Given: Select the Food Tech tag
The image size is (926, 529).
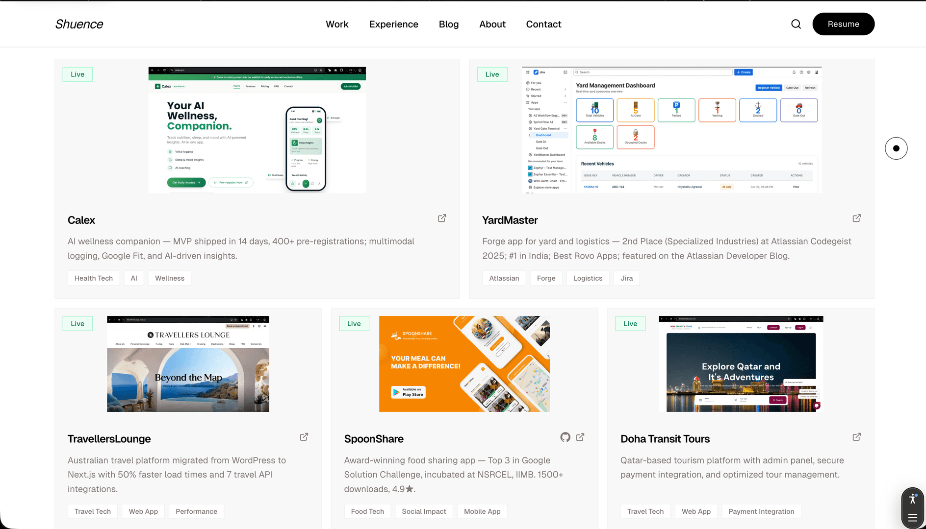Looking at the screenshot, I should click(x=367, y=511).
